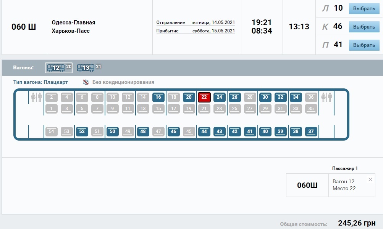Choose seat 20 in the upper row
Screen dimensions: 383x229
(189, 97)
